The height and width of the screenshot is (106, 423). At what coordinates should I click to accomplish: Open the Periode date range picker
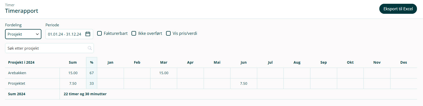click(x=65, y=34)
